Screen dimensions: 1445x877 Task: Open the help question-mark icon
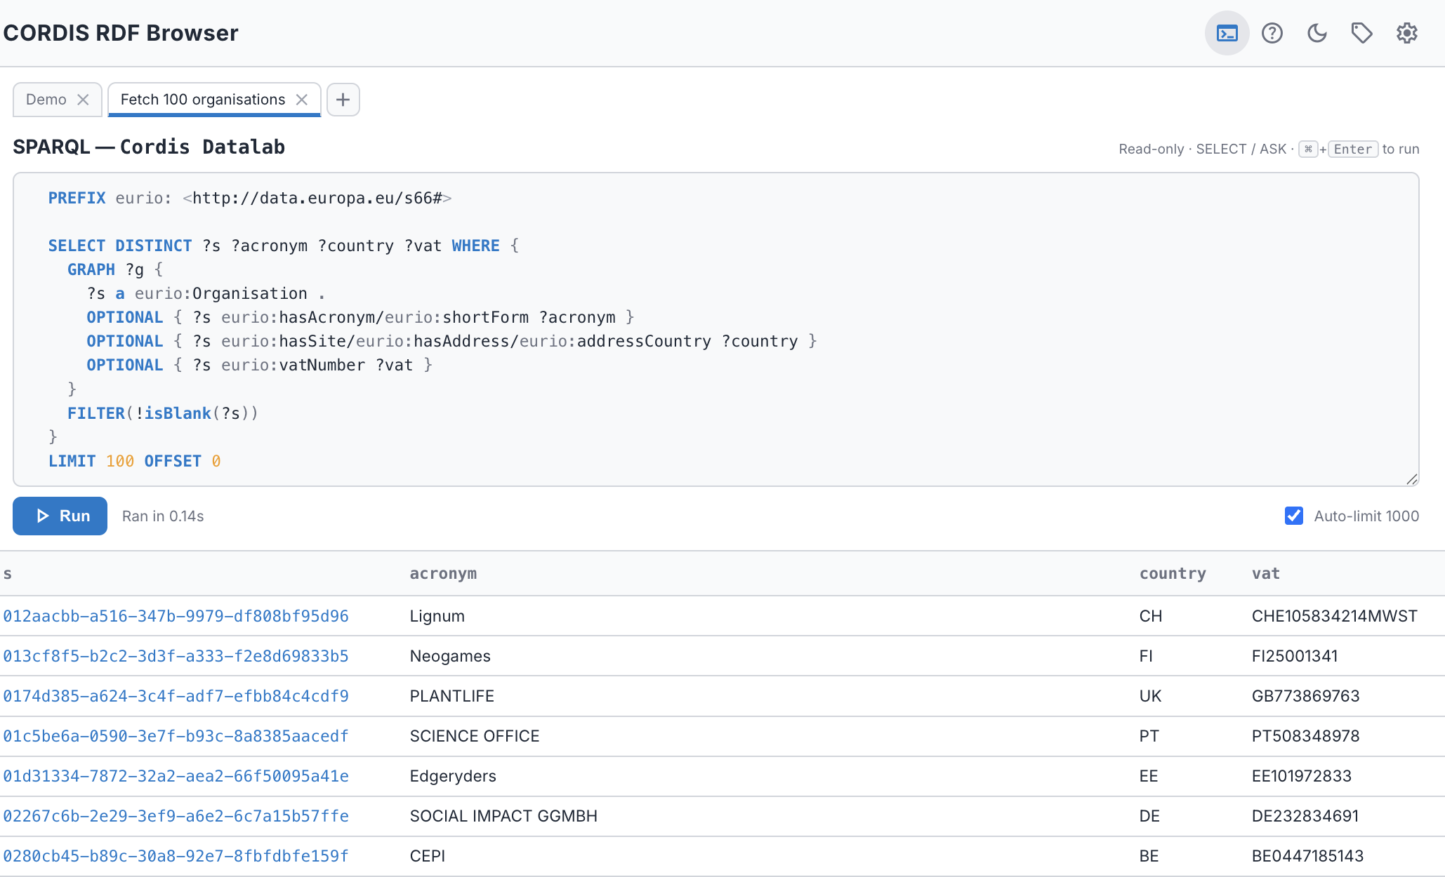[x=1272, y=33]
